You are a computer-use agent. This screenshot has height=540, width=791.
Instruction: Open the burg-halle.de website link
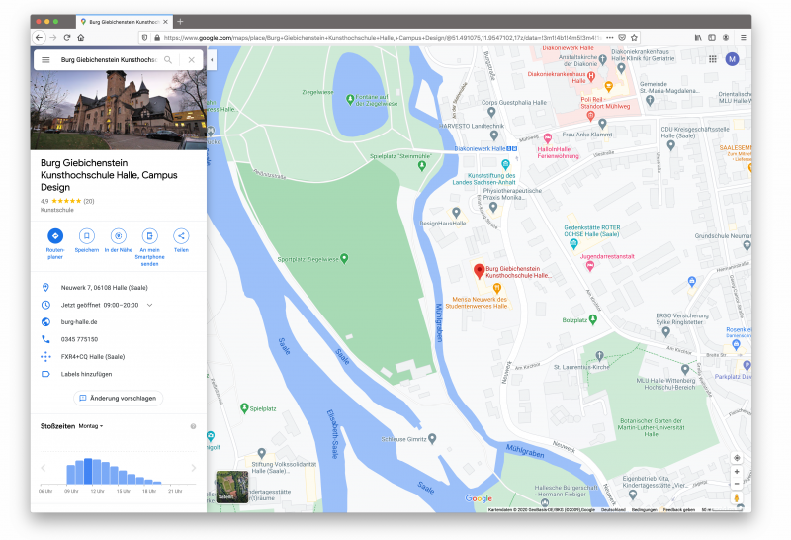coord(79,322)
